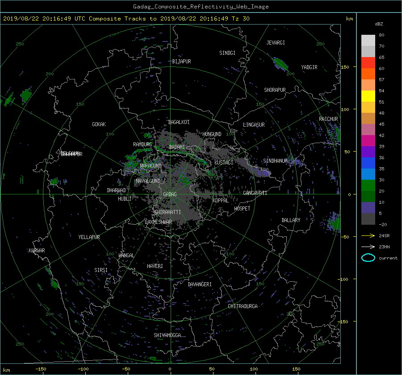Click the HAVERI city label
The image size is (402, 375).
pyautogui.click(x=155, y=266)
